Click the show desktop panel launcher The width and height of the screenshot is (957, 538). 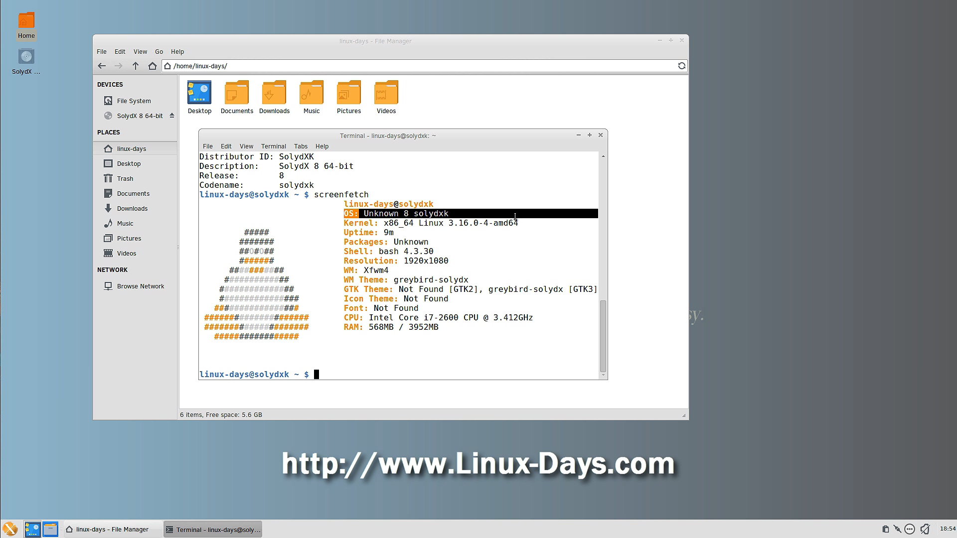point(32,529)
